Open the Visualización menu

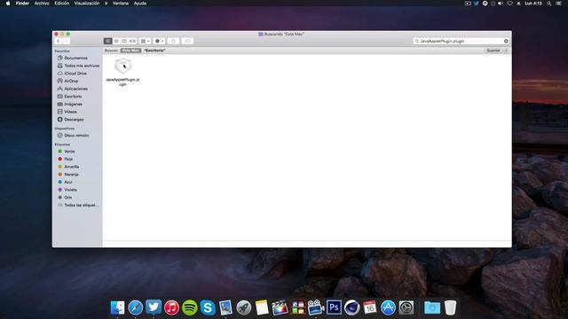[87, 4]
